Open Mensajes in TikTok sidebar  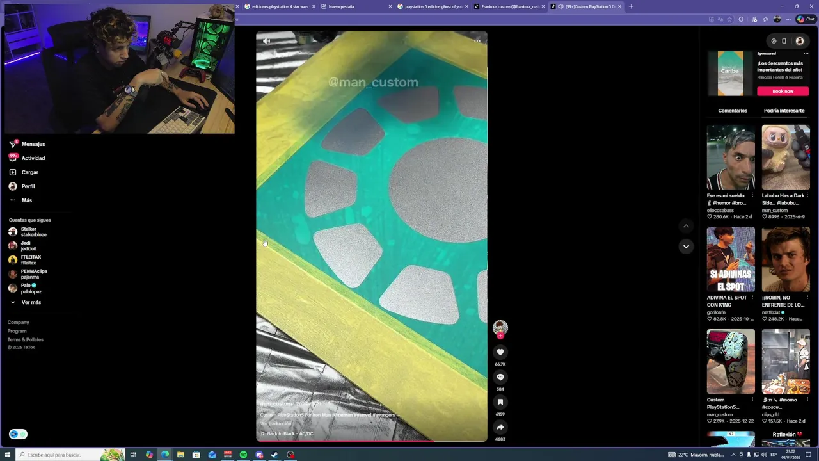click(27, 144)
